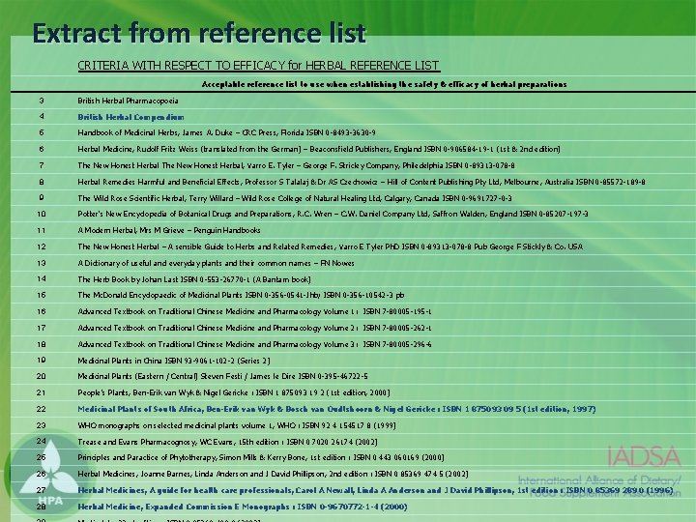This screenshot has width=696, height=522.
Task: Click 'Advanced Textbook' Volume 3 row
Action: click(254, 344)
